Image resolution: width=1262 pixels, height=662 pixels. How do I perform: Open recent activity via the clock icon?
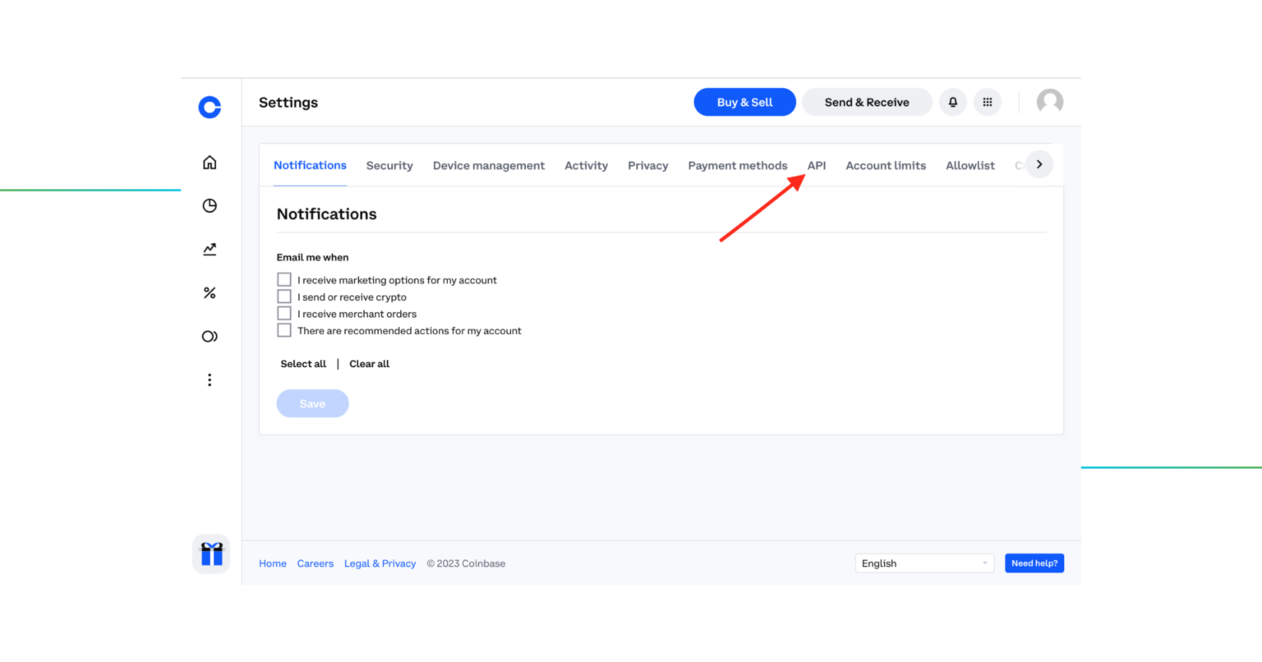(210, 205)
